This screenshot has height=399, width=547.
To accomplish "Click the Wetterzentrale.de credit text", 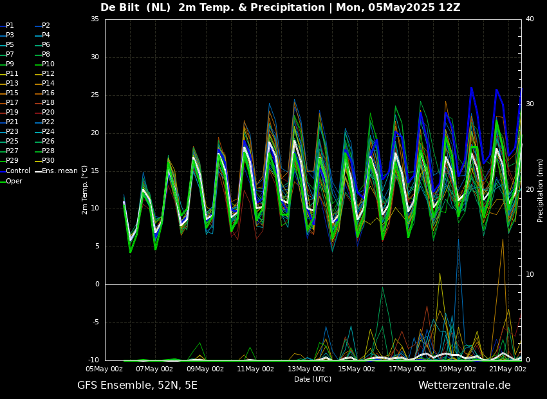I will point(464,385).
